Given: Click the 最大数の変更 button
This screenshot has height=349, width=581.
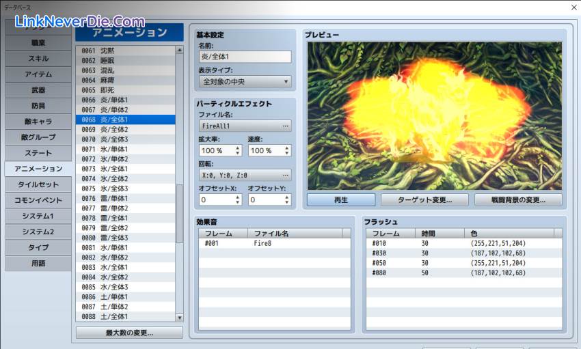Looking at the screenshot, I should pos(129,333).
